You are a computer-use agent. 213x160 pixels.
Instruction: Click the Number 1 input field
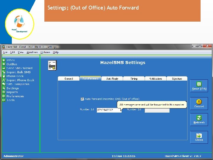click(x=109, y=110)
